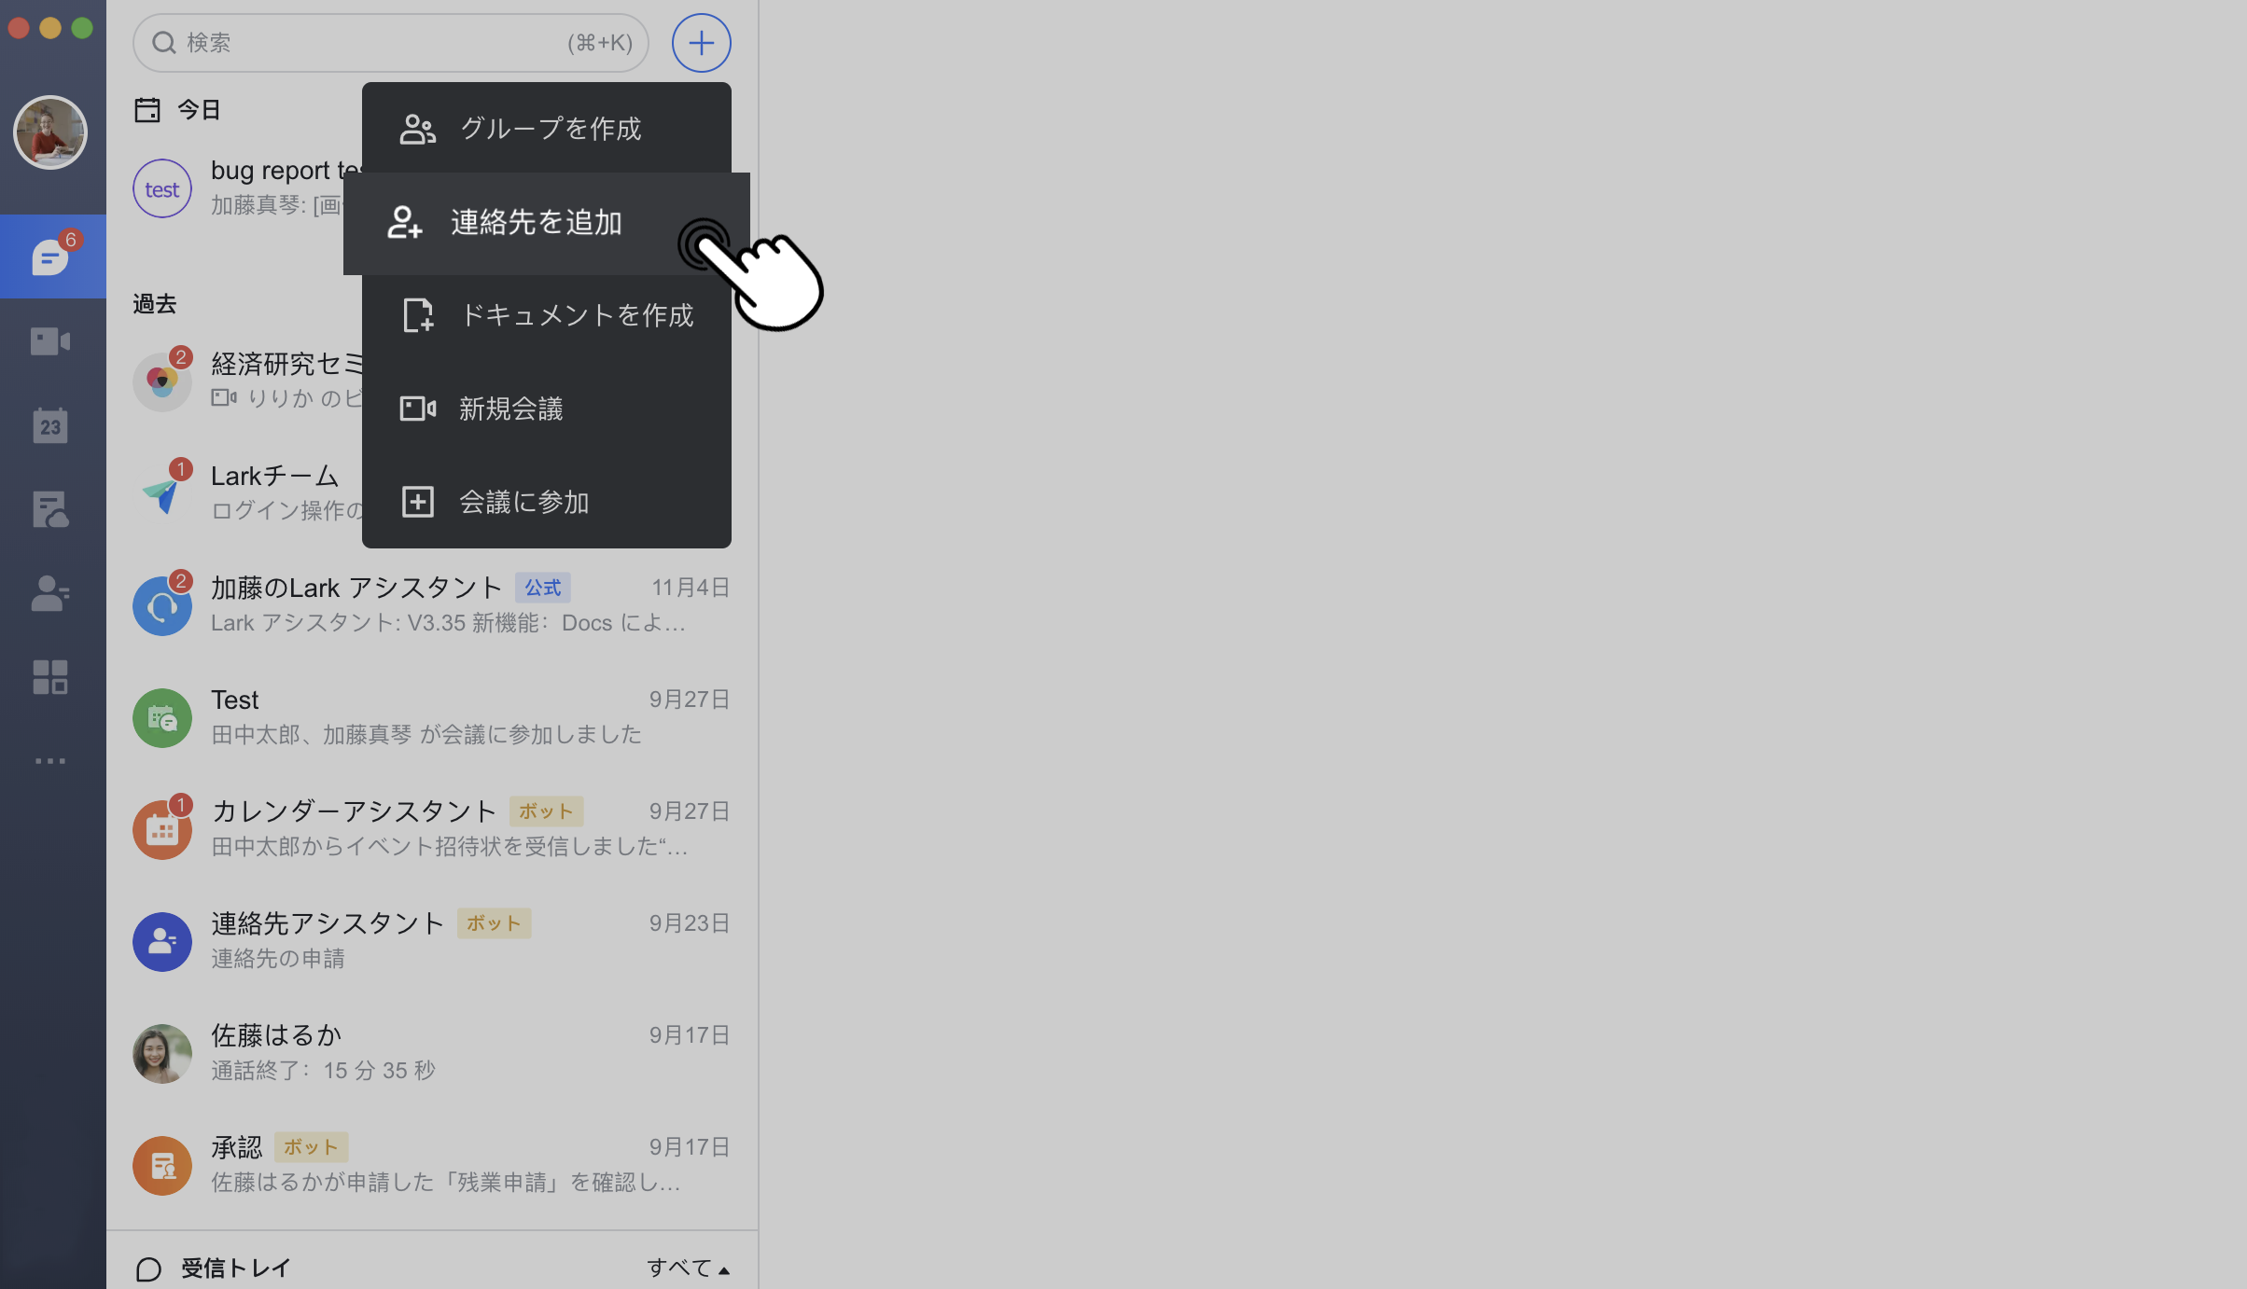Select 連絡先を追加 menu item
Image resolution: width=2247 pixels, height=1289 pixels.
pos(535,223)
